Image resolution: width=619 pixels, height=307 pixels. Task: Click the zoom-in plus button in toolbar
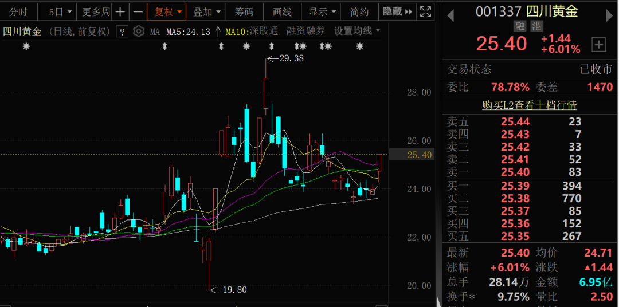120,11
